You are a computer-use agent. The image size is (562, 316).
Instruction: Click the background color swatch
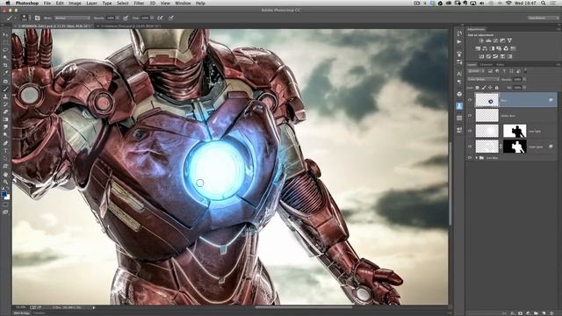click(8, 197)
